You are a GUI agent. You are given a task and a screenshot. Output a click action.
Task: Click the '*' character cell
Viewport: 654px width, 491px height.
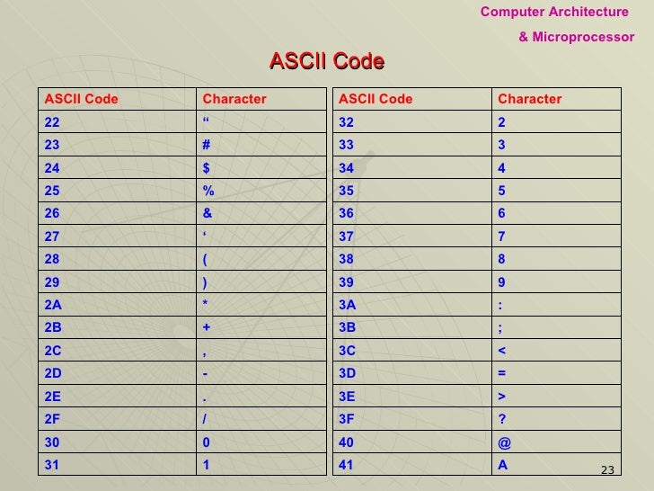pyautogui.click(x=261, y=304)
